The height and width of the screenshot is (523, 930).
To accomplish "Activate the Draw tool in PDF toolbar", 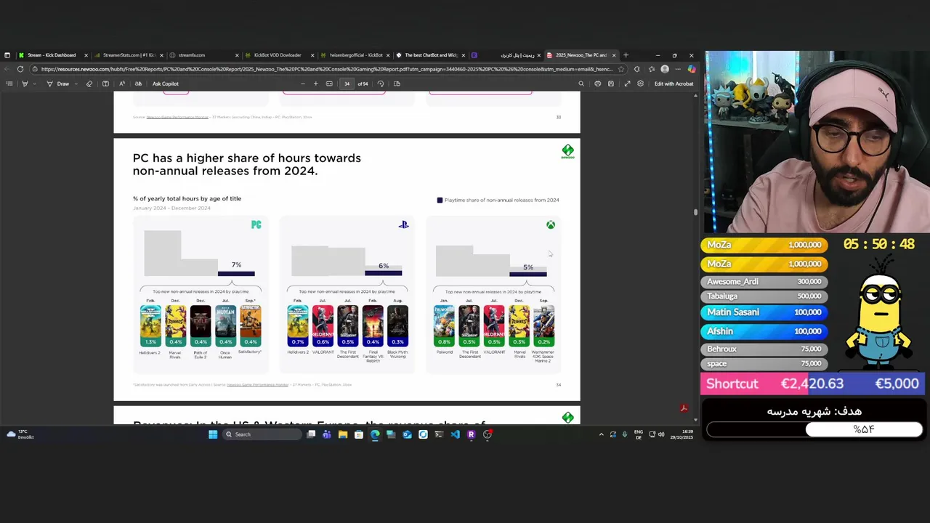I will tap(59, 84).
